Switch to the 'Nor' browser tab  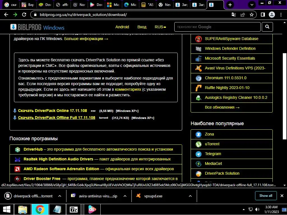[79, 5]
